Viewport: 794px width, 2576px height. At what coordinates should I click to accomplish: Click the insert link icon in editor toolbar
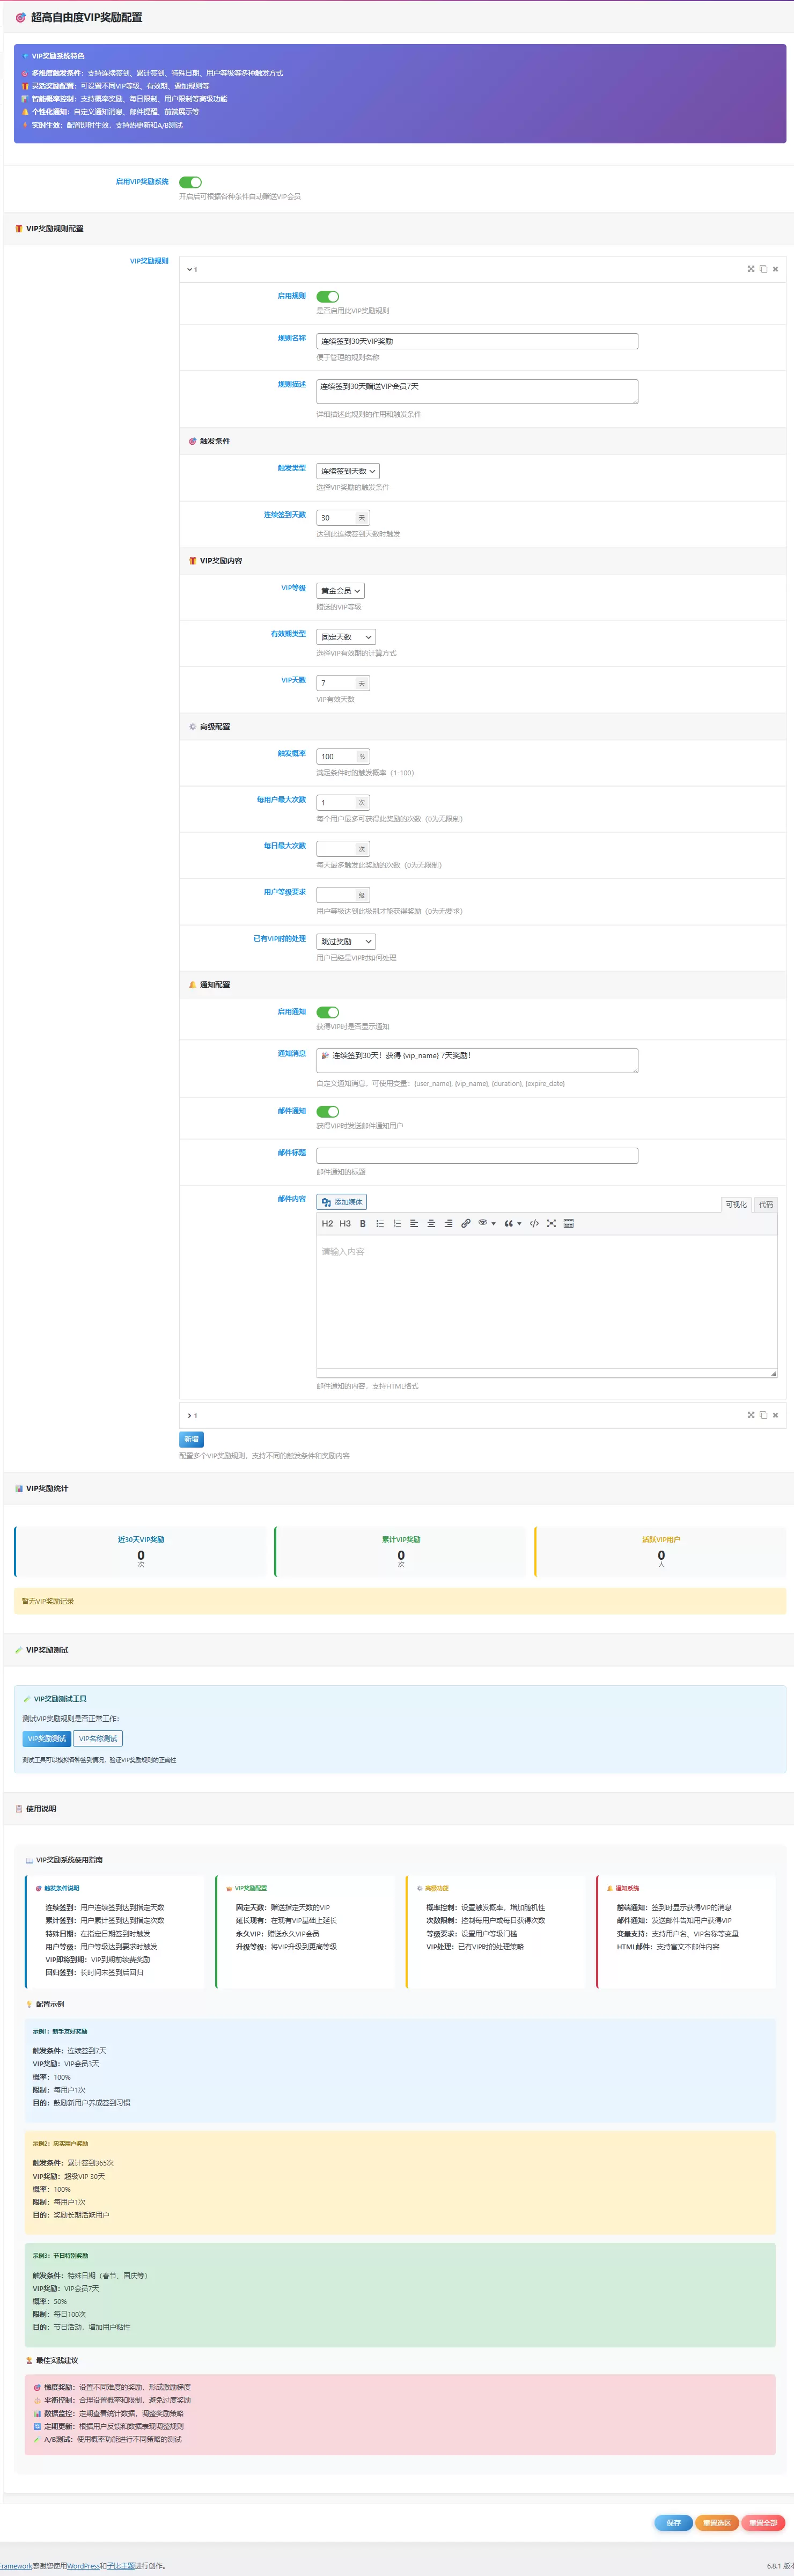tap(465, 1223)
